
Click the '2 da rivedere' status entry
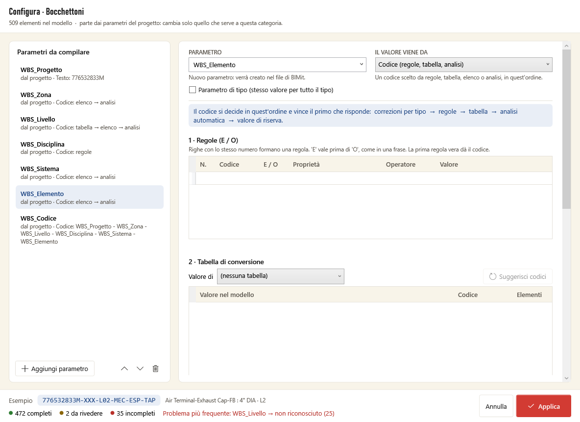pyautogui.click(x=81, y=413)
